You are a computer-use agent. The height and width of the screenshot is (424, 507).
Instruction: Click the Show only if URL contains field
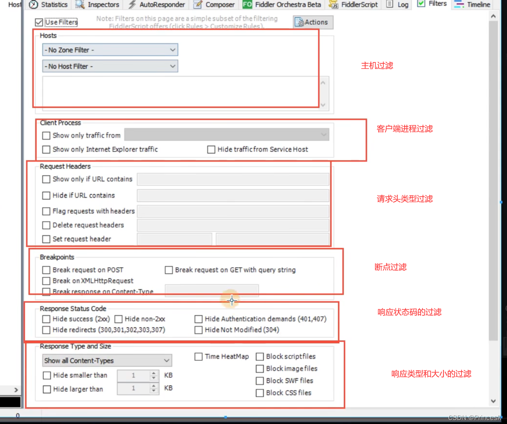pos(233,179)
